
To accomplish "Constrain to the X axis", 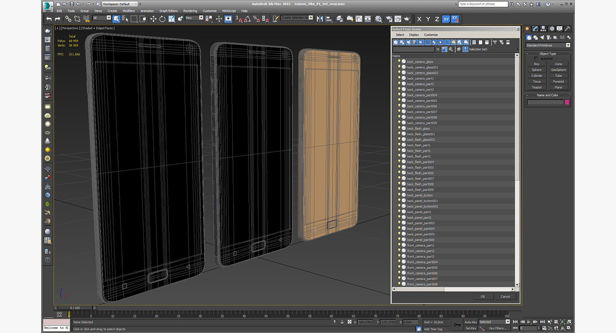I will click(x=419, y=19).
